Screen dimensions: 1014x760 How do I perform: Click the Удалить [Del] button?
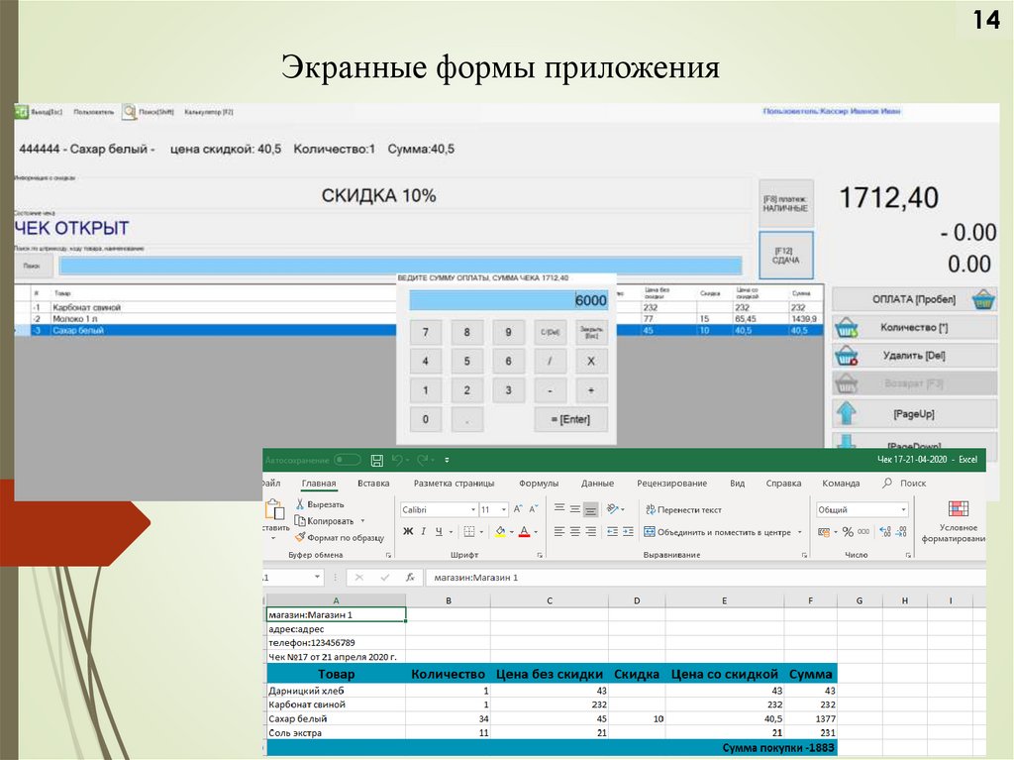914,356
